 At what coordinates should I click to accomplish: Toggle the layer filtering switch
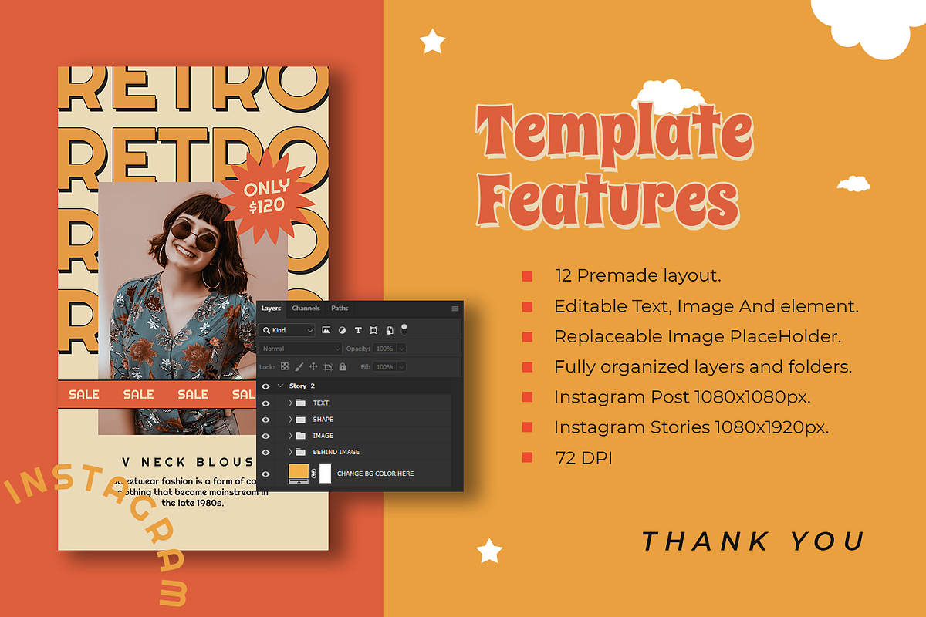click(404, 329)
